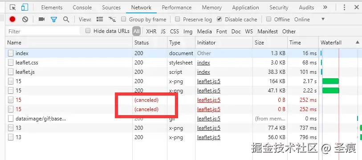Switch to the Sources tab

point(111,8)
